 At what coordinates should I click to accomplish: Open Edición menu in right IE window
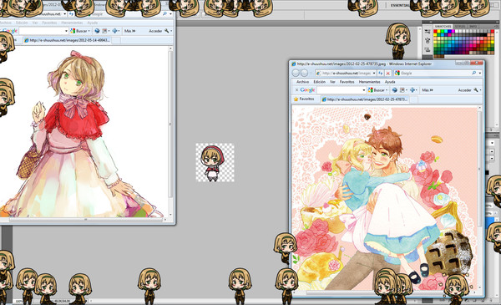(319, 82)
